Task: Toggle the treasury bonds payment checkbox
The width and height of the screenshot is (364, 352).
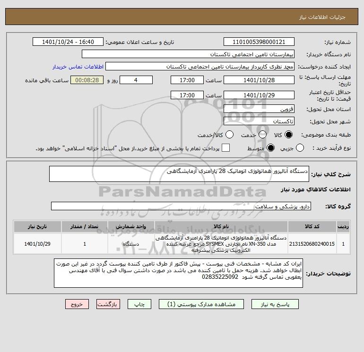Action: [225, 148]
